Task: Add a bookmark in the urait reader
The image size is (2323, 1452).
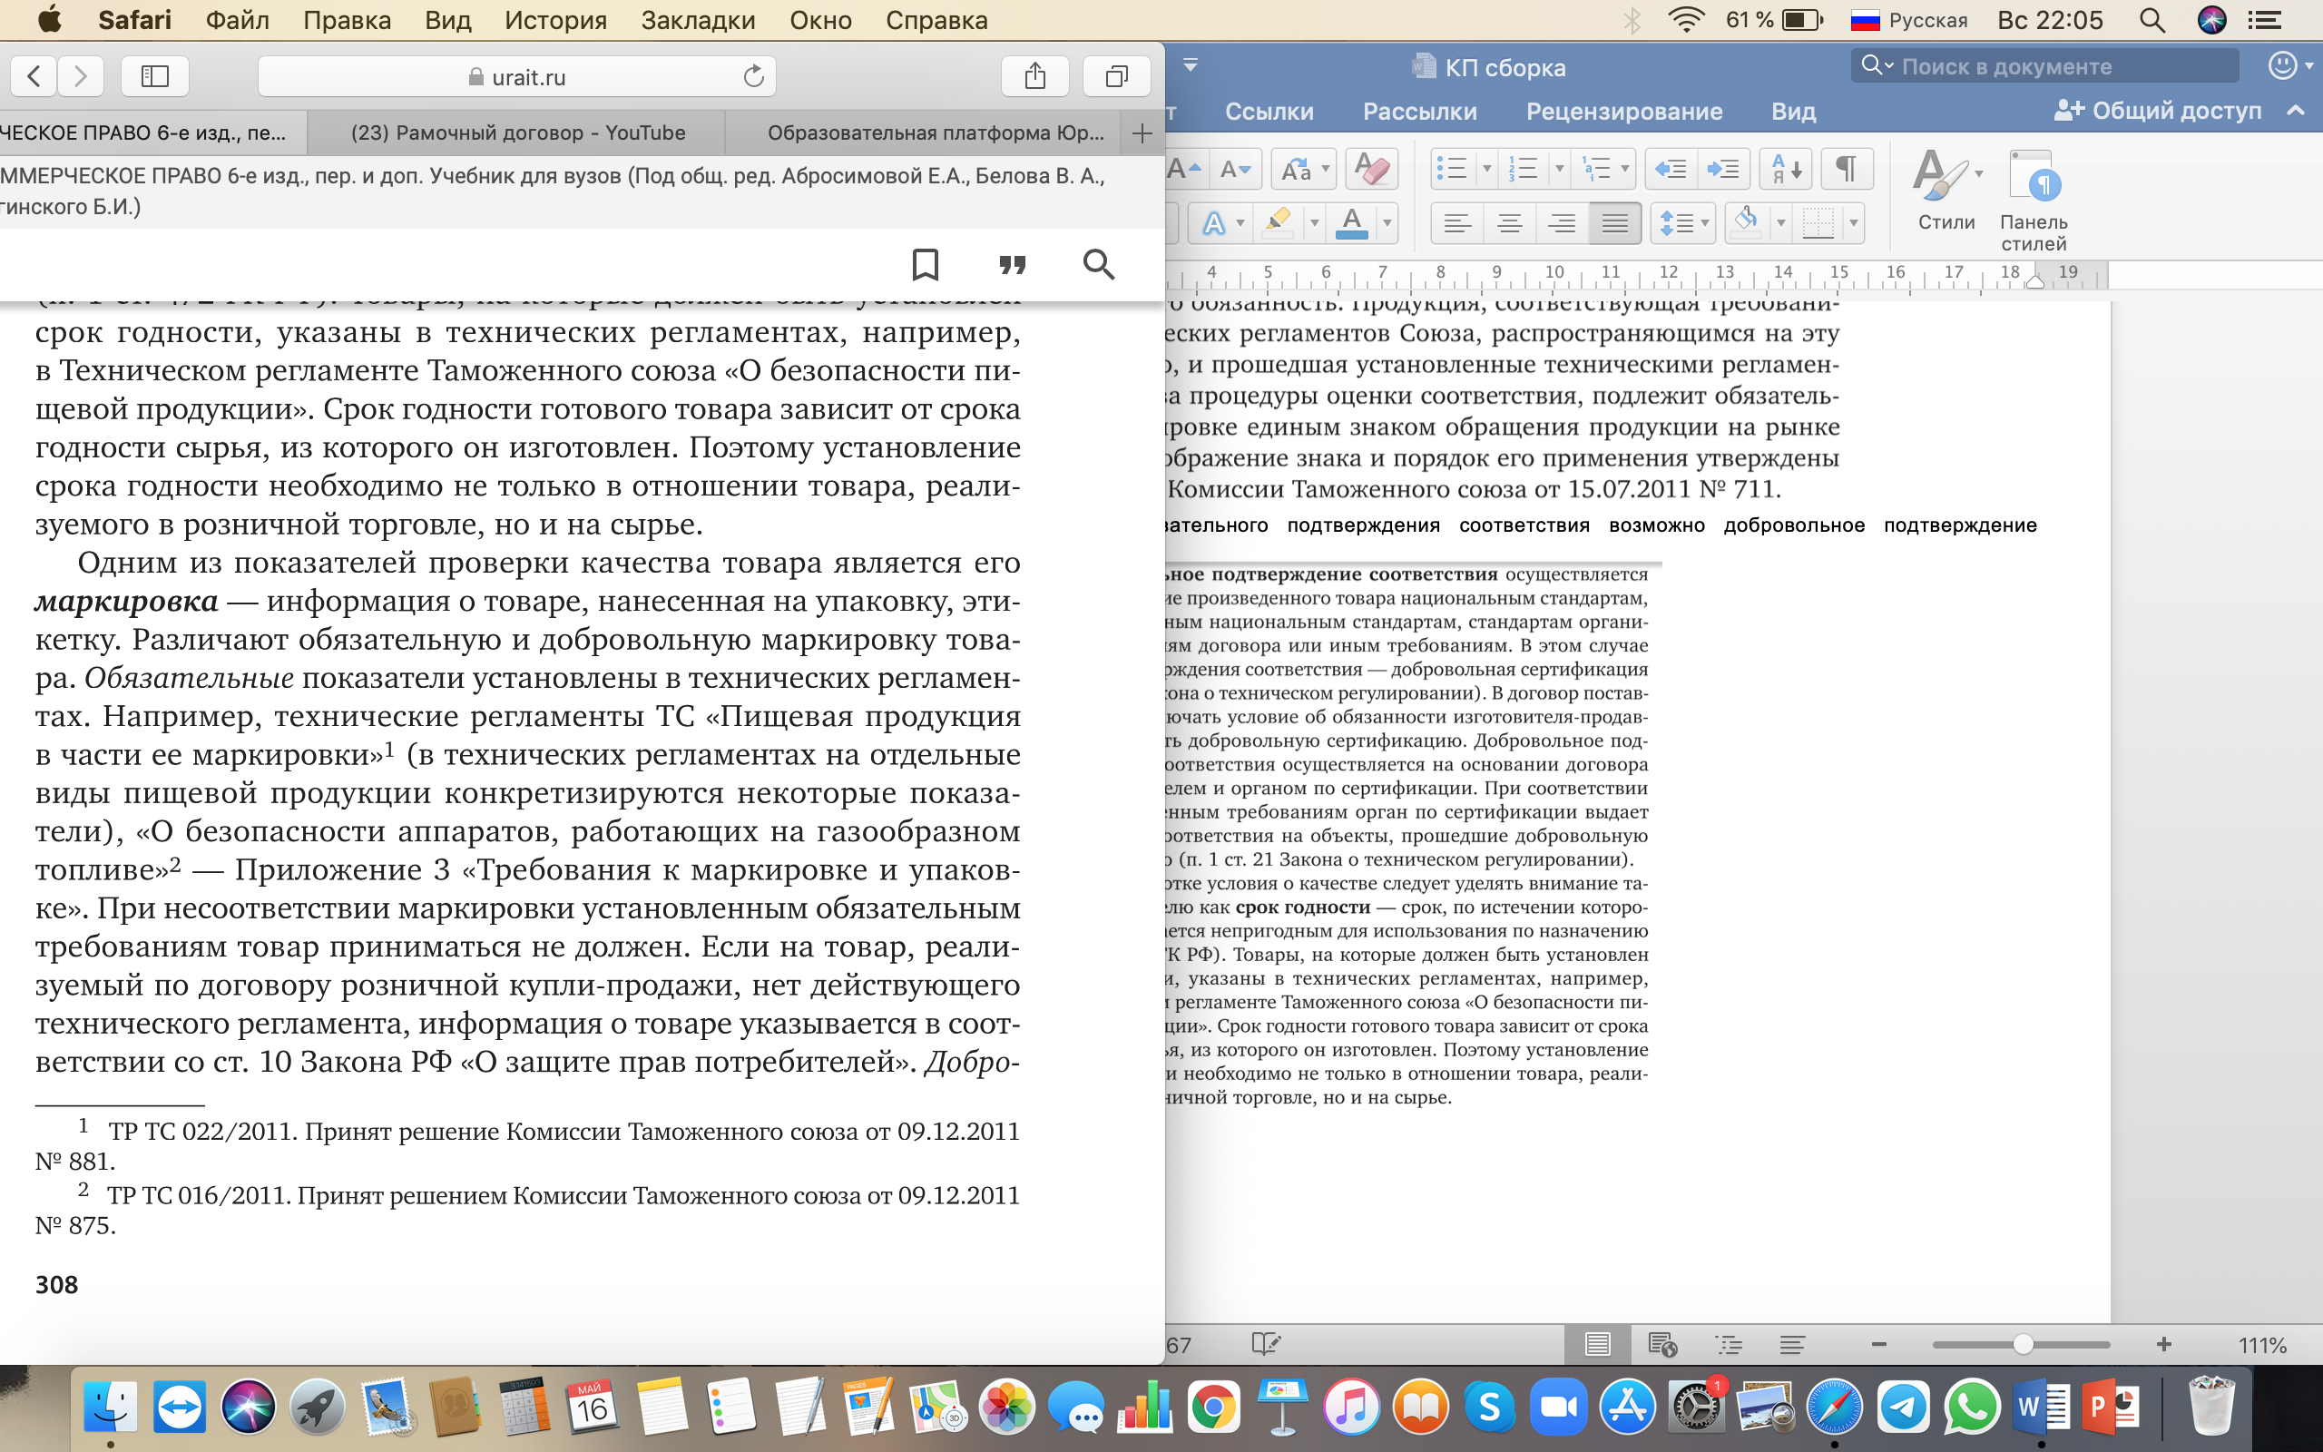Action: (x=926, y=264)
